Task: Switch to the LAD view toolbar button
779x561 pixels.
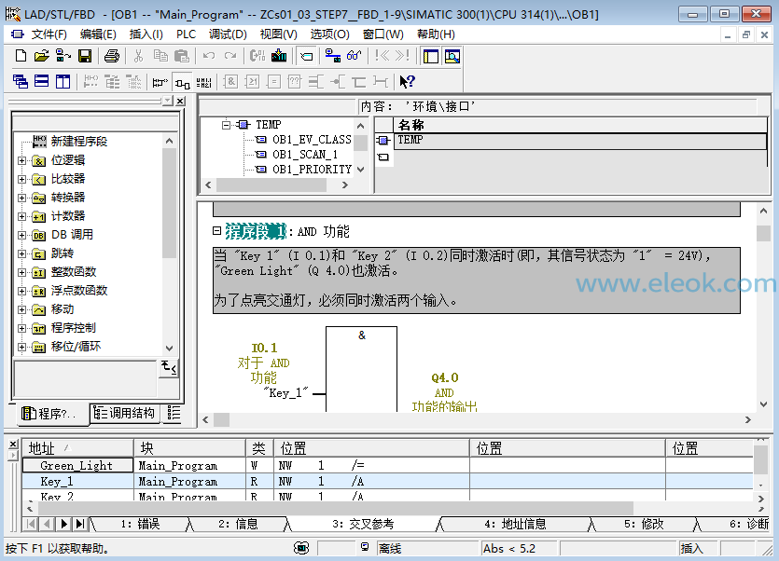Action: tap(159, 82)
